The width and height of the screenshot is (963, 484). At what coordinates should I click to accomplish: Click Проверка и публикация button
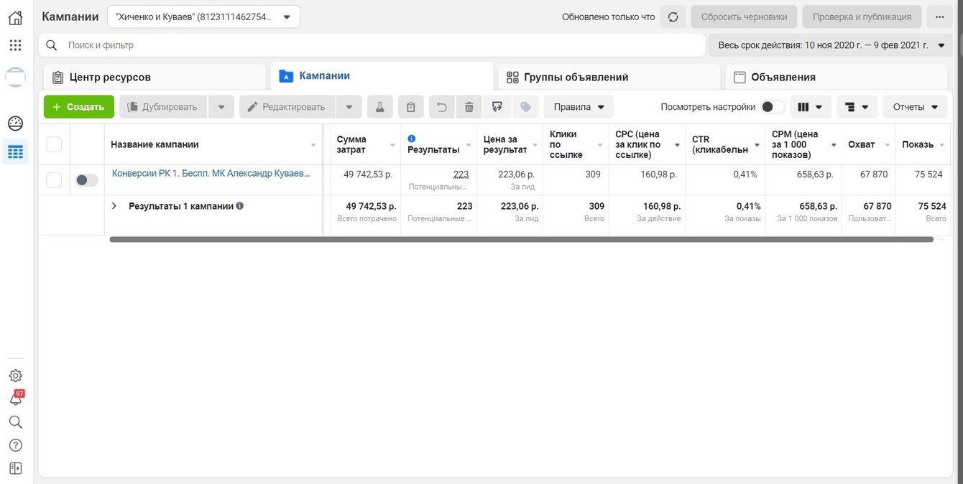(x=862, y=17)
